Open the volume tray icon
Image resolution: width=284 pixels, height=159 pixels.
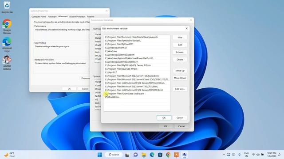258,155
